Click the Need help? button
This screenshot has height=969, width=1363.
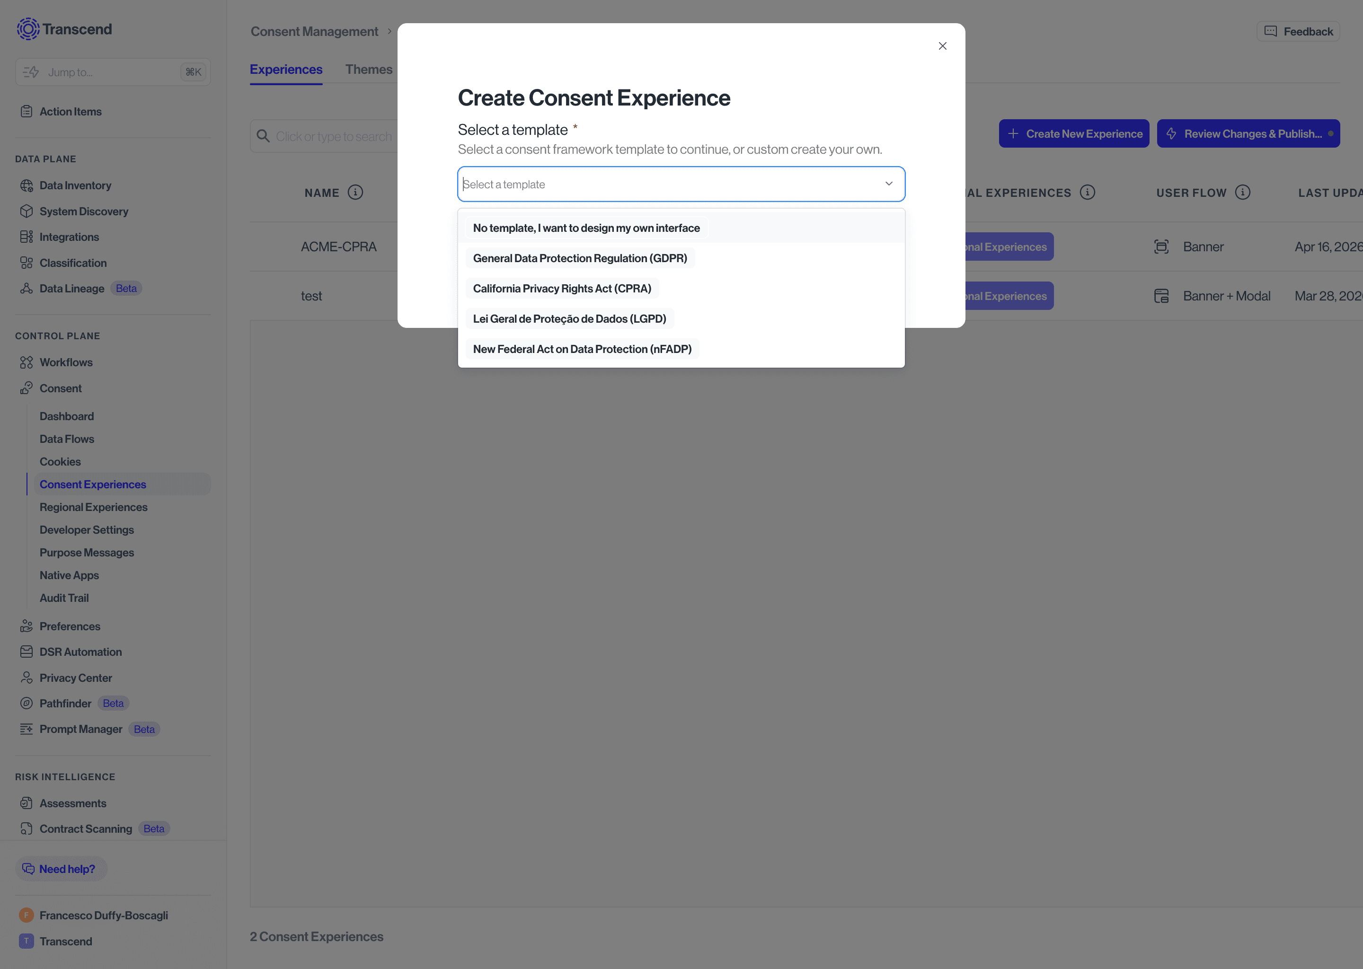tap(61, 869)
